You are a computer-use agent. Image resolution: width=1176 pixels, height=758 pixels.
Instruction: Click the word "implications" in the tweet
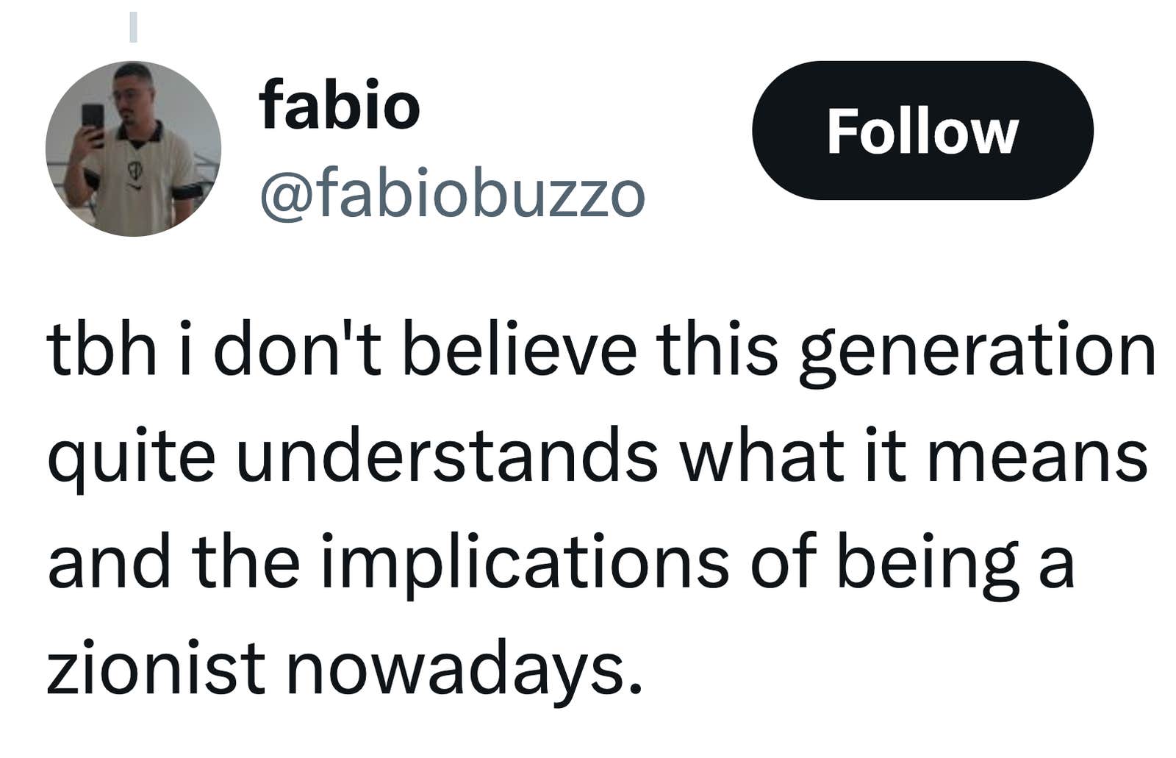tap(525, 563)
